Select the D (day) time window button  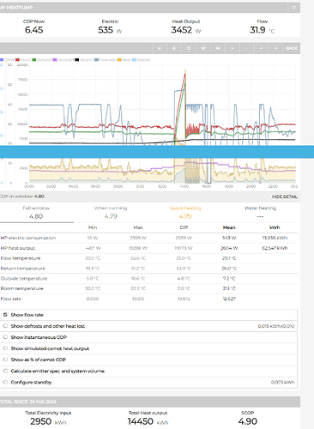point(189,48)
